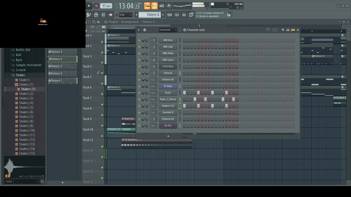Click the Ctrl modifier button
This screenshot has height=197, width=351.
(177, 15)
